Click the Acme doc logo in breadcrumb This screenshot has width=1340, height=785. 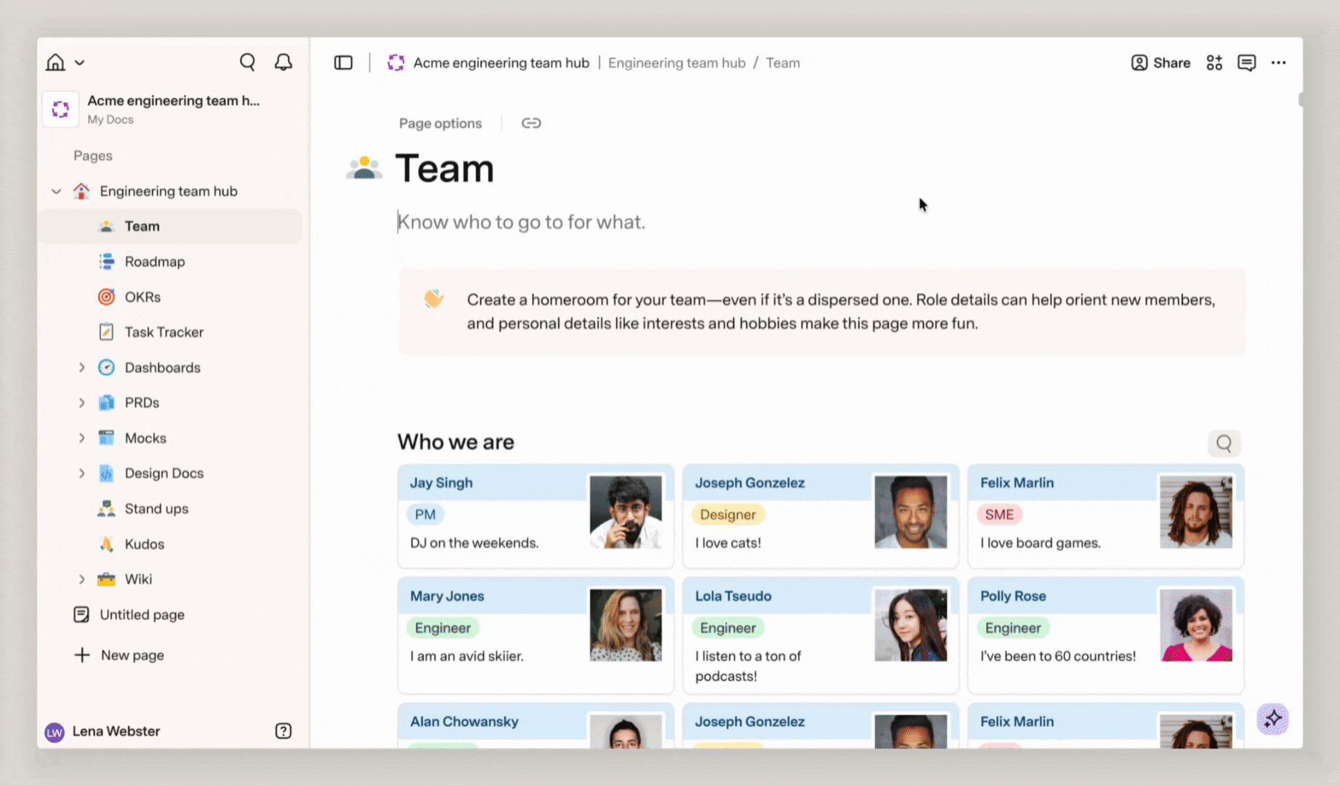tap(396, 63)
